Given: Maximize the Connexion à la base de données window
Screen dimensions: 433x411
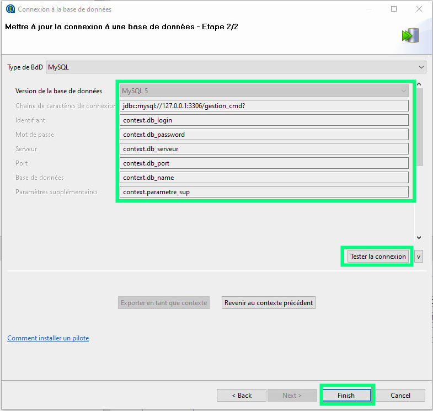Looking at the screenshot, I should point(394,9).
